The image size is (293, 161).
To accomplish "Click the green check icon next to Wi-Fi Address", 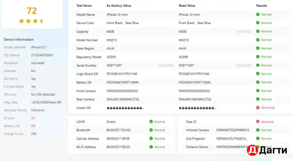I will (151, 147).
